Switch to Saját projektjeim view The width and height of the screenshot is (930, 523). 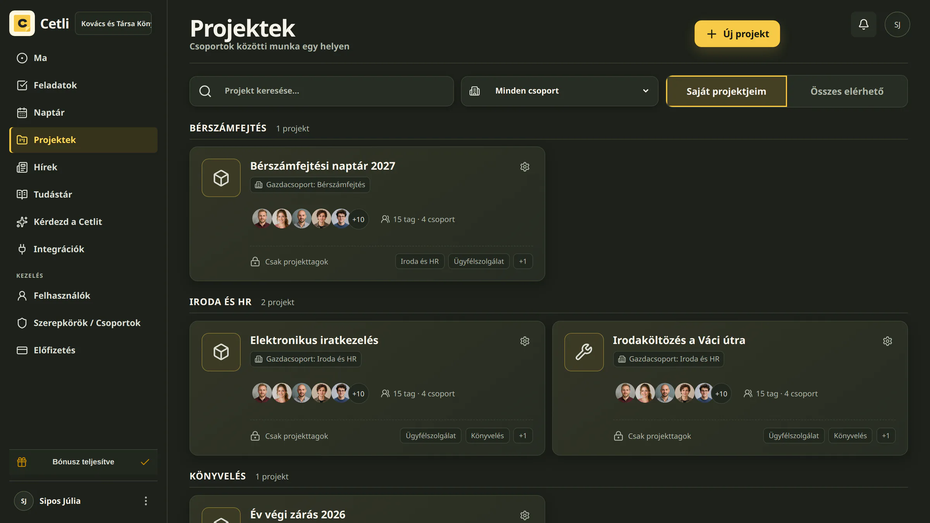(x=726, y=91)
